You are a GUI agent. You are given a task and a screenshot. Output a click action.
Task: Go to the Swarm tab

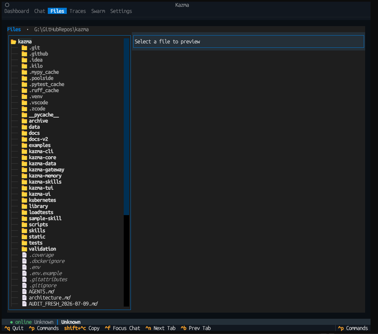click(98, 11)
